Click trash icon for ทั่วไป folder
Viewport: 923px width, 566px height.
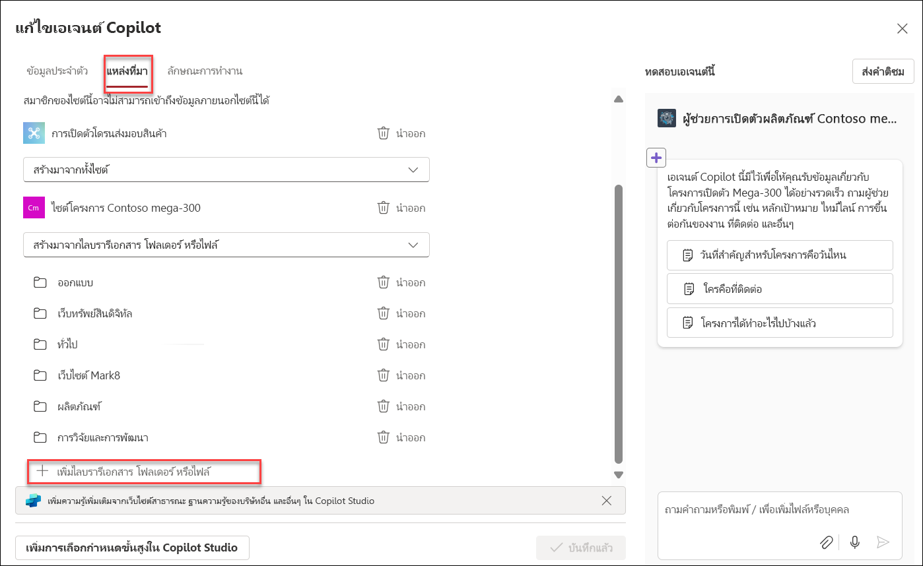click(383, 344)
